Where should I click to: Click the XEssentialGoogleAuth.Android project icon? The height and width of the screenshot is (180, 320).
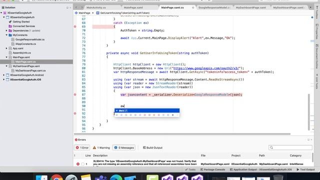coord(7,75)
